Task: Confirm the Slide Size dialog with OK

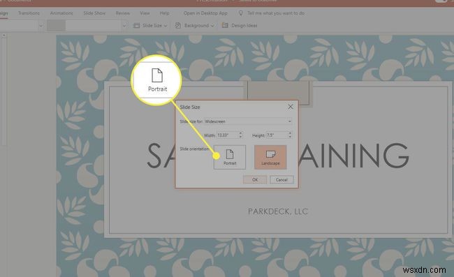Action: point(255,179)
